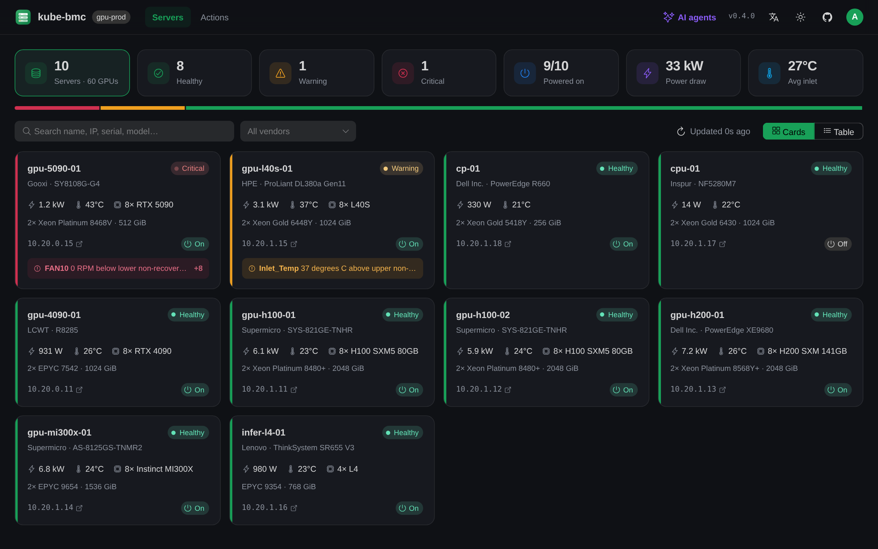878x549 pixels.
Task: Switch to the Actions tab
Action: 214,17
